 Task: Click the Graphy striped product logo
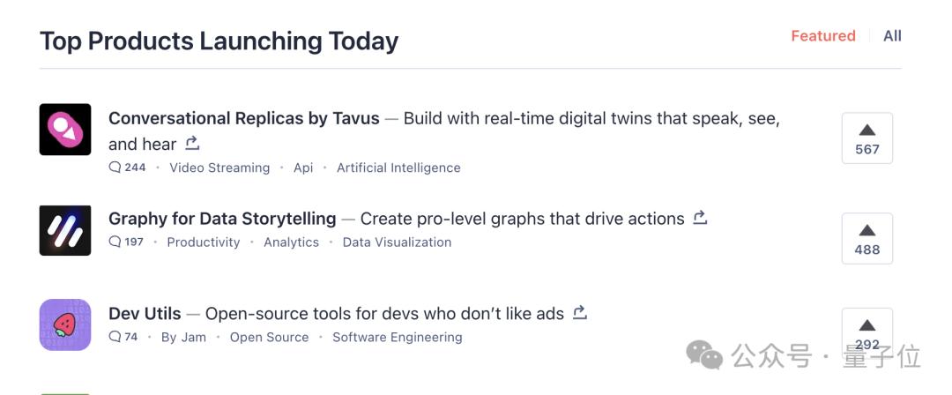[65, 230]
